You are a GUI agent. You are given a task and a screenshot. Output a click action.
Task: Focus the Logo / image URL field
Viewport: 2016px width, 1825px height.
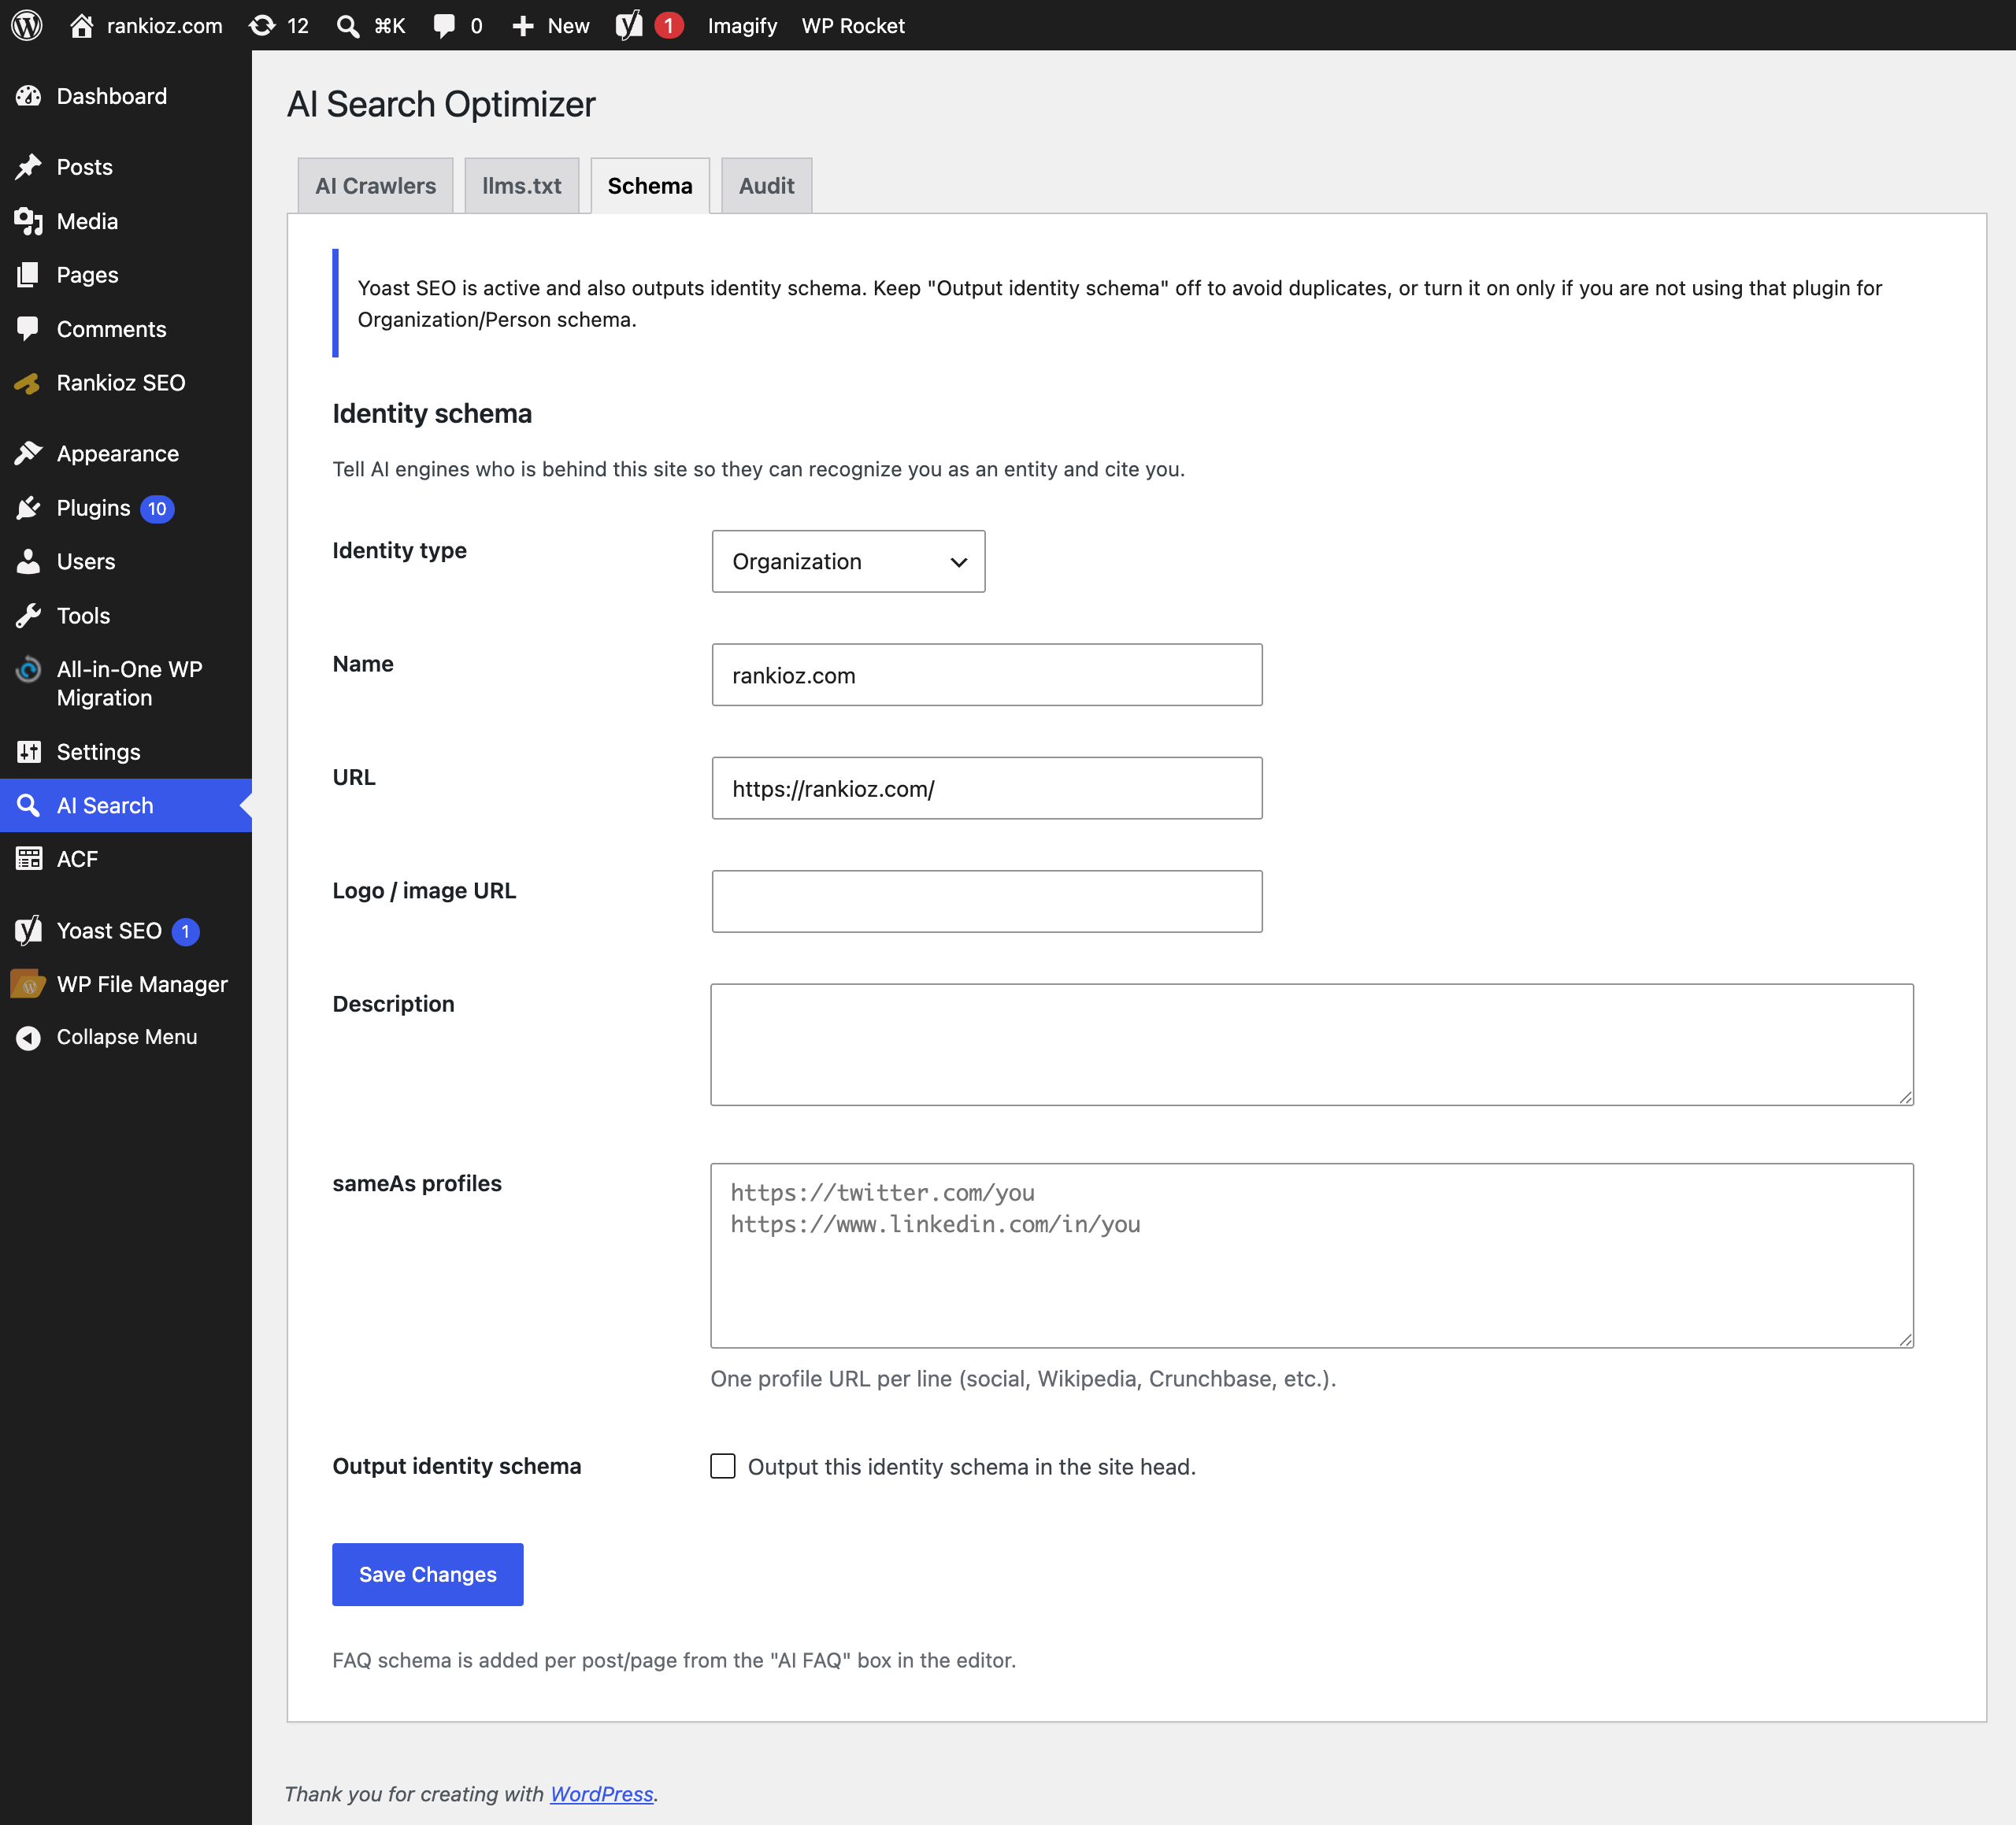(x=987, y=901)
